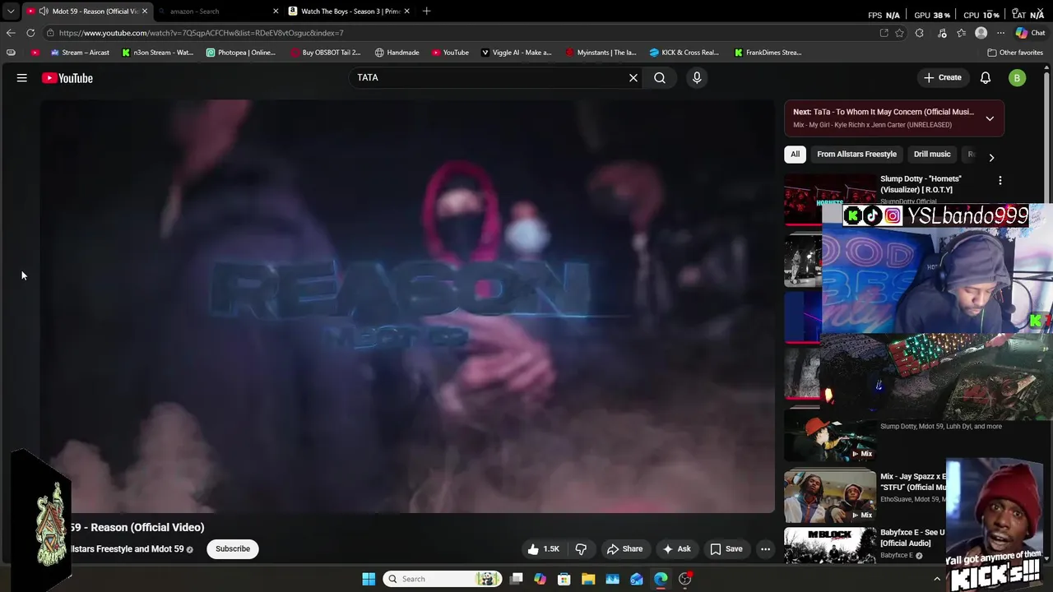The height and width of the screenshot is (592, 1053).
Task: Clear the TATA search query
Action: (633, 77)
